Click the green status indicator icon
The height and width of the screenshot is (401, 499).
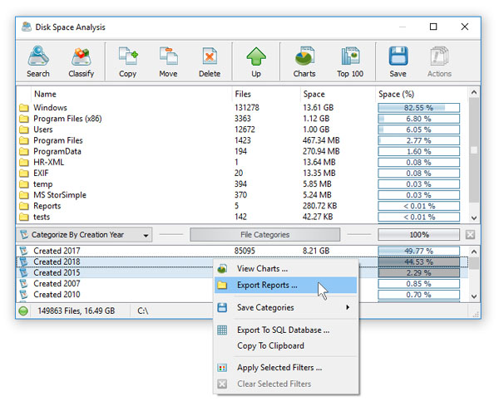[23, 311]
